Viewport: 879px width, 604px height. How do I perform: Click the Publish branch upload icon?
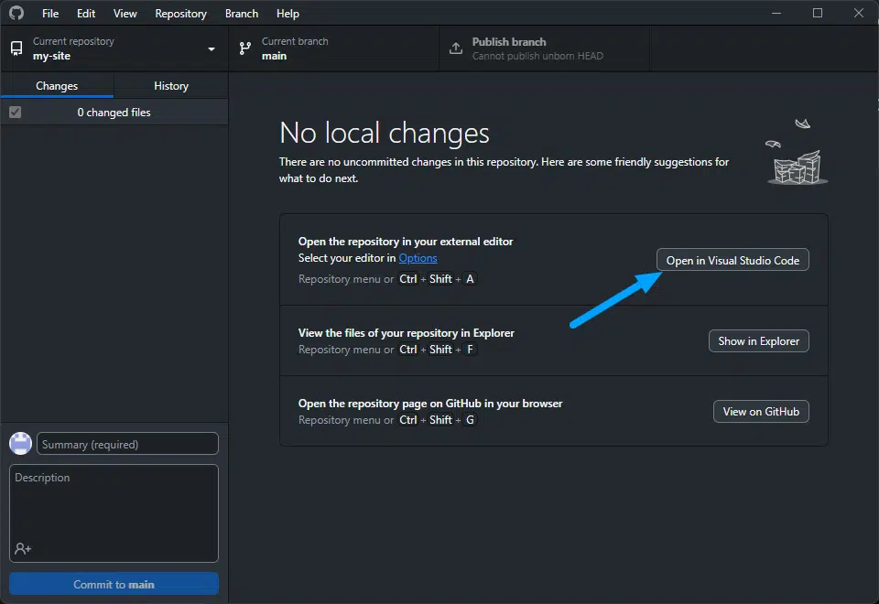coord(456,49)
